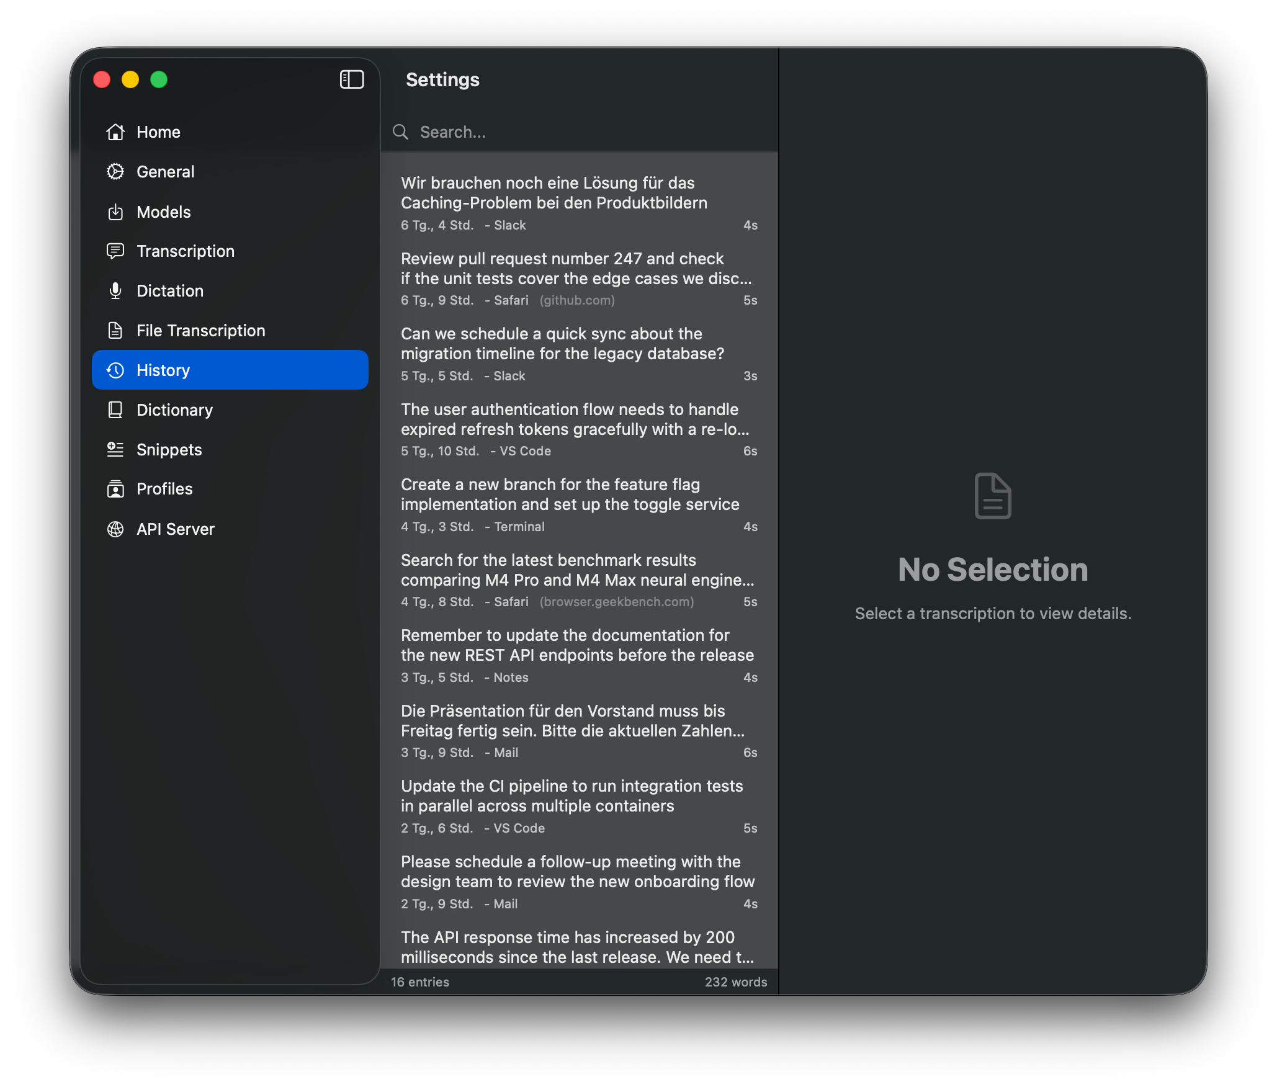Select the Mail entry about the follow-up meeting

577,881
